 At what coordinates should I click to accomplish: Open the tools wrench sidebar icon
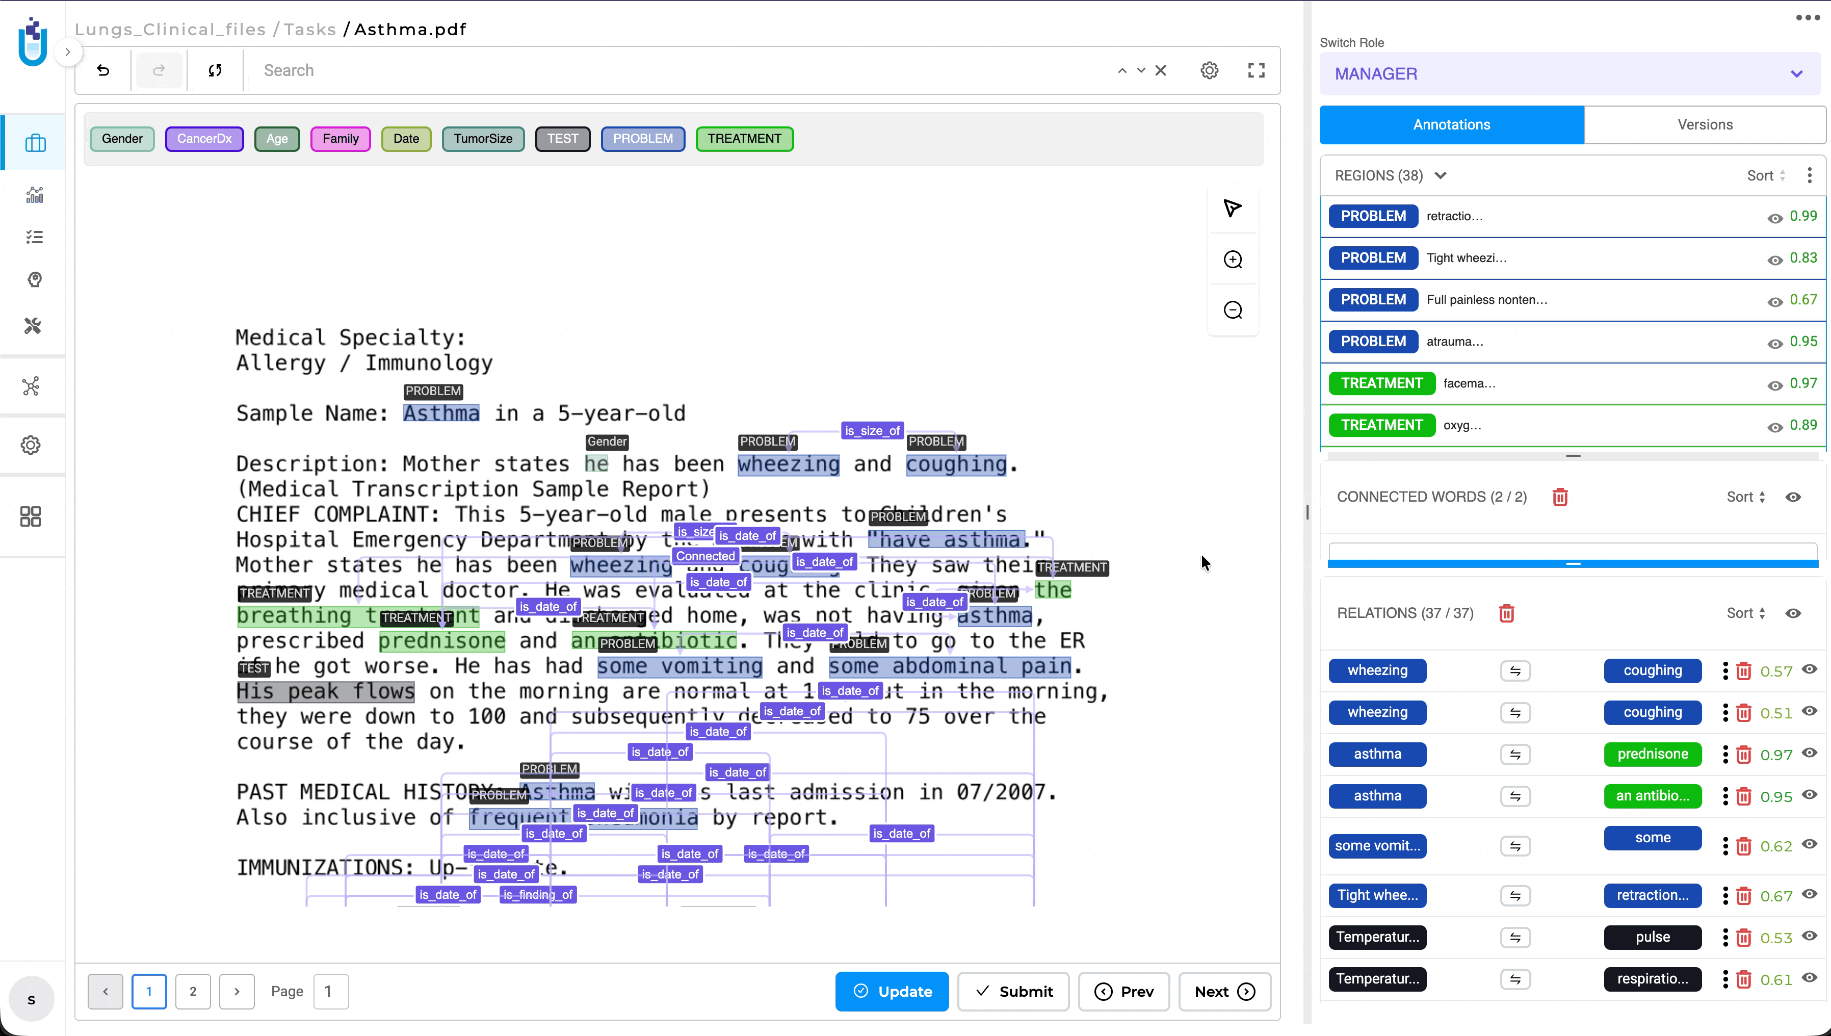coord(33,325)
